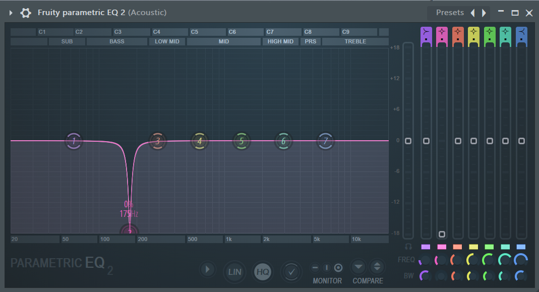Select the purple band 1 color swatch

(426, 247)
